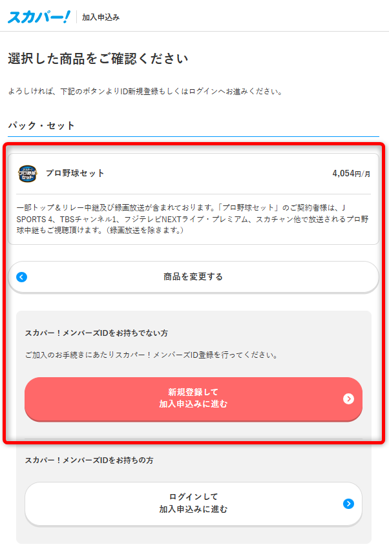The height and width of the screenshot is (549, 389).
Task: Click the 加入申込み header label
Action: pyautogui.click(x=101, y=17)
